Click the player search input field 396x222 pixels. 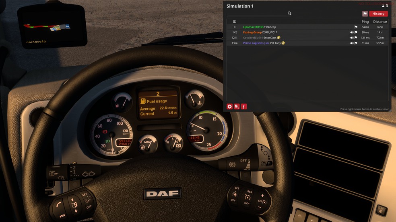point(257,13)
